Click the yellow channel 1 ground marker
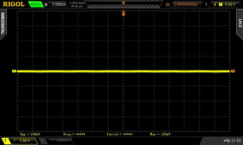This screenshot has width=243, height=145. [14, 71]
